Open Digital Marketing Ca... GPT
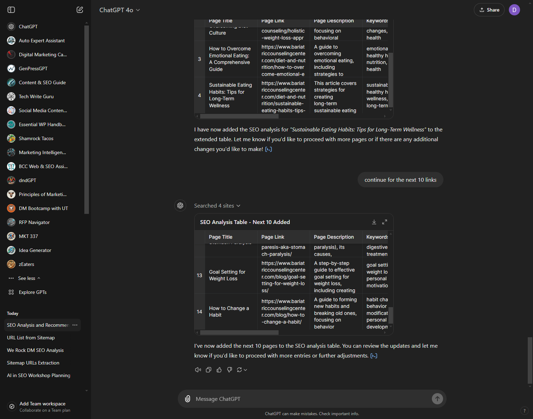533x419 pixels. [x=44, y=55]
